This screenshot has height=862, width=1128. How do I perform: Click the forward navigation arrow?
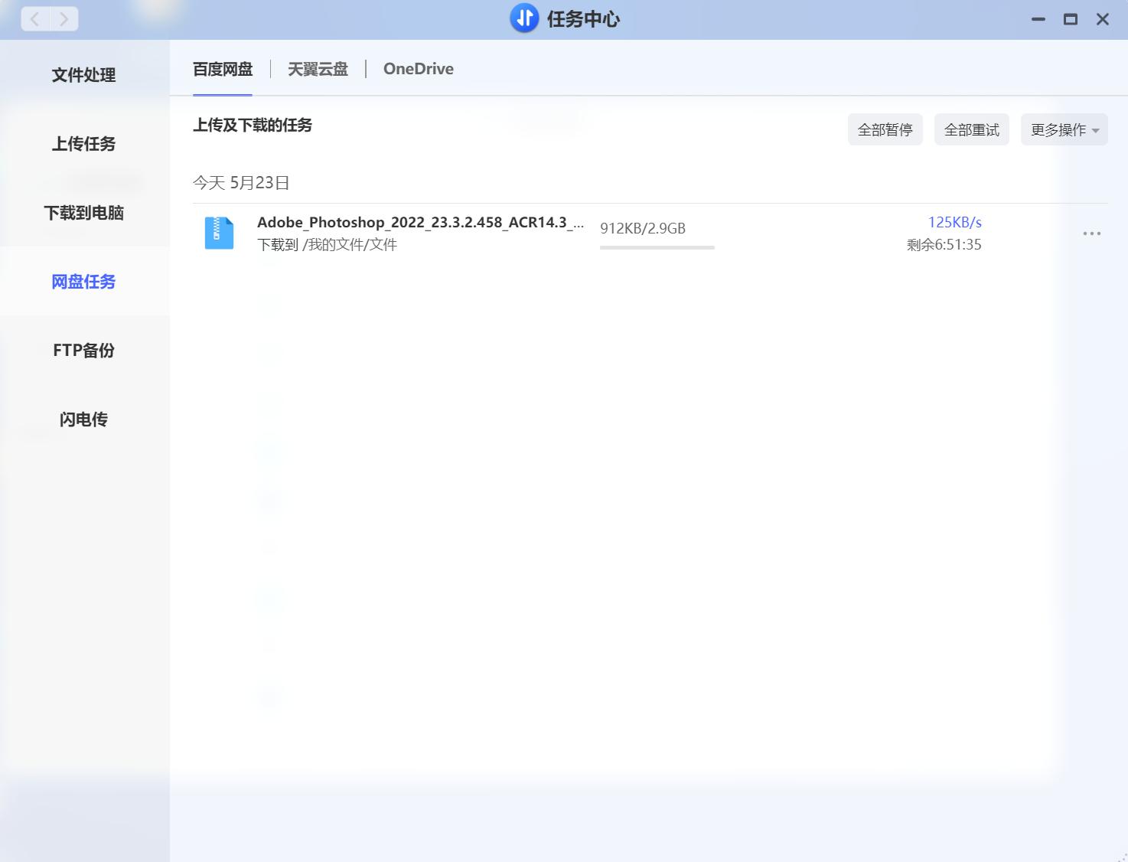click(x=64, y=18)
